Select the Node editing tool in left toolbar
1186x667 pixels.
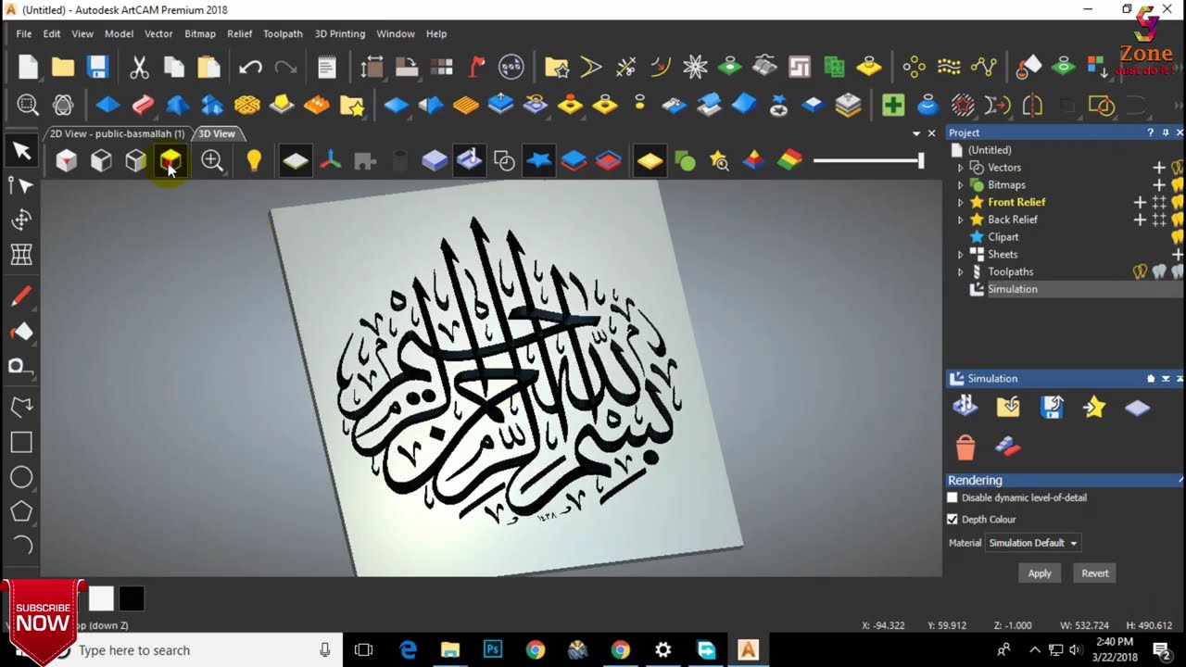click(x=20, y=185)
